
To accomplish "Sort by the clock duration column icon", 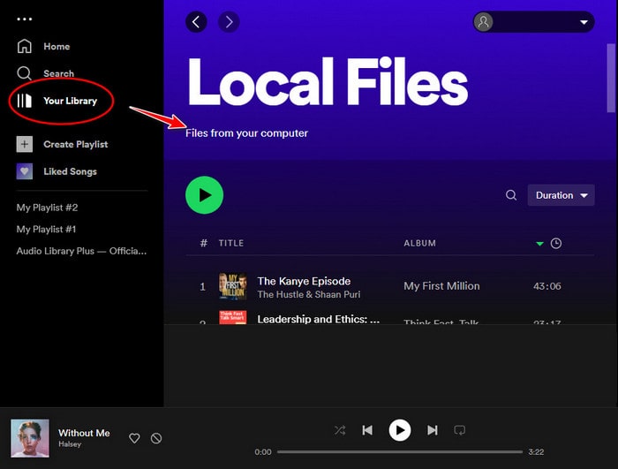I will 555,243.
